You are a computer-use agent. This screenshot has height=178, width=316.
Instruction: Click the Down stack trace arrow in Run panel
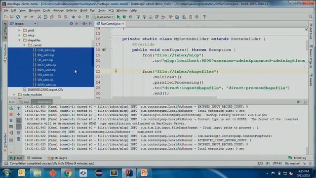click(x=19, y=114)
